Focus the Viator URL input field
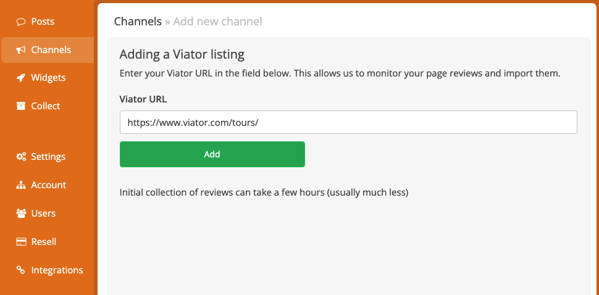 coord(348,122)
